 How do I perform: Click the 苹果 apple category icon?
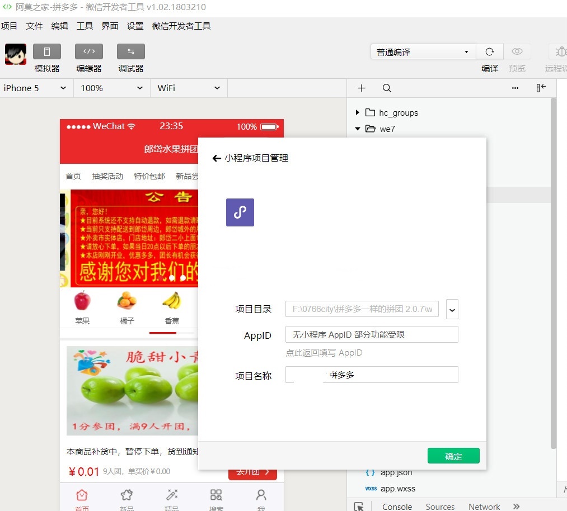82,300
